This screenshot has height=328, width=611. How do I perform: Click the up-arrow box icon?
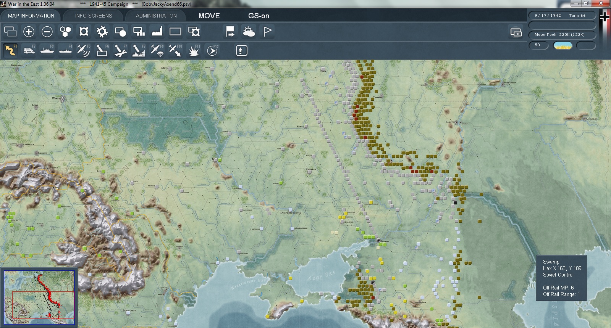[x=241, y=50]
